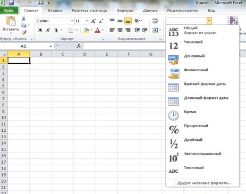Open Другие числовые форматы link
Image resolution: width=246 pixels, height=194 pixels.
(204, 183)
